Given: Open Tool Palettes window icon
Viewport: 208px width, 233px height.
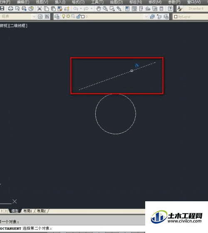Looking at the screenshot, I should [141, 8].
